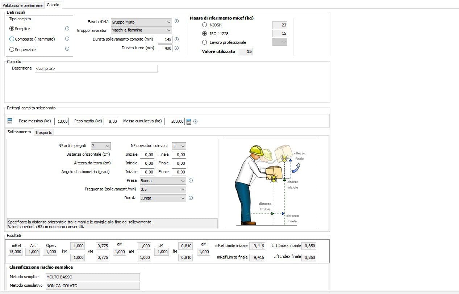Click the info icon next to the Durata dropdown

click(191, 198)
